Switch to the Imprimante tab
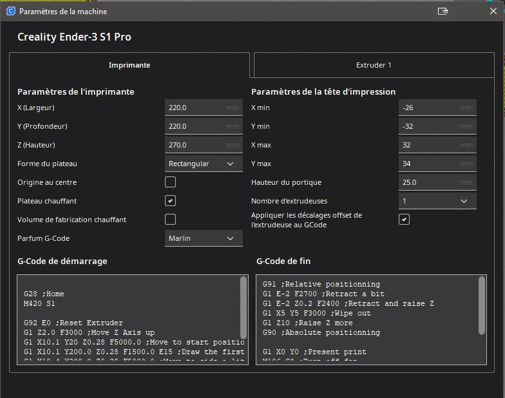The height and width of the screenshot is (398, 505). (x=129, y=65)
